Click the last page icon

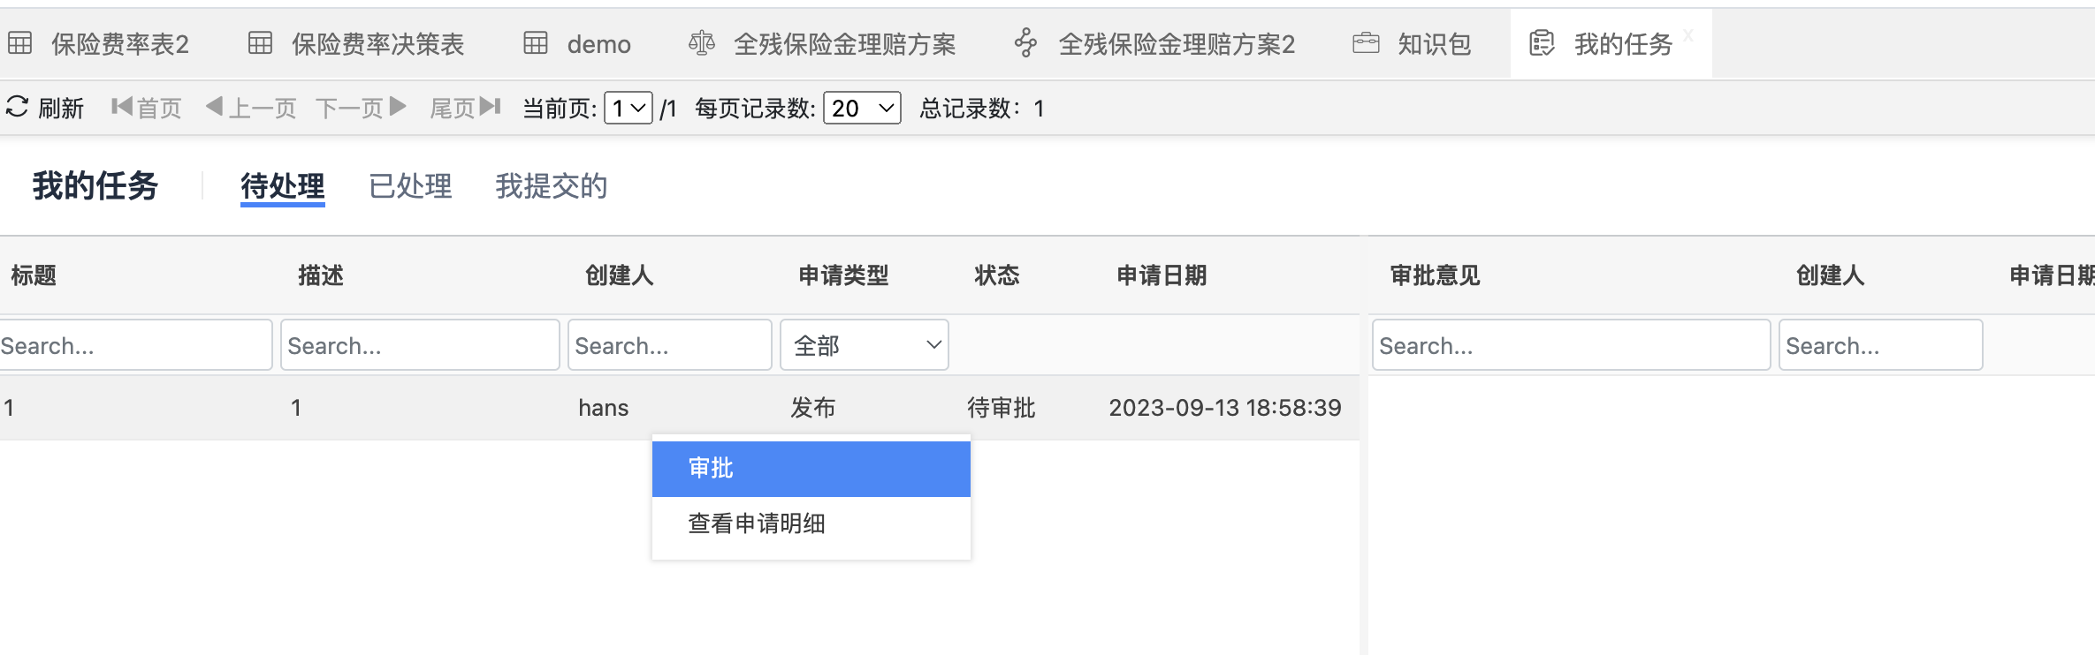[491, 107]
